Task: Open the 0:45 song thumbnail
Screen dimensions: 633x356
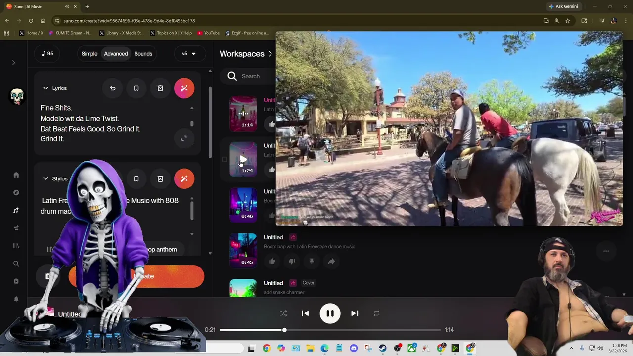Action: (x=243, y=251)
